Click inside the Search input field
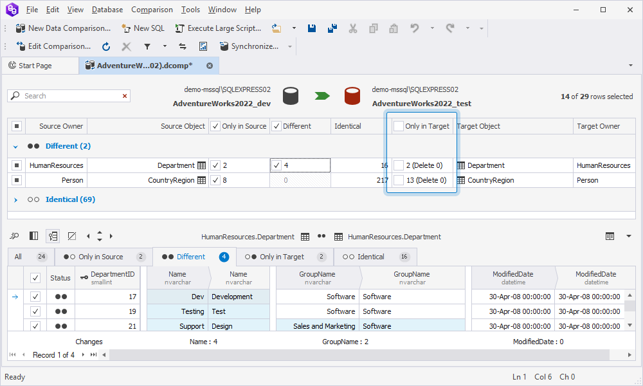 point(71,96)
